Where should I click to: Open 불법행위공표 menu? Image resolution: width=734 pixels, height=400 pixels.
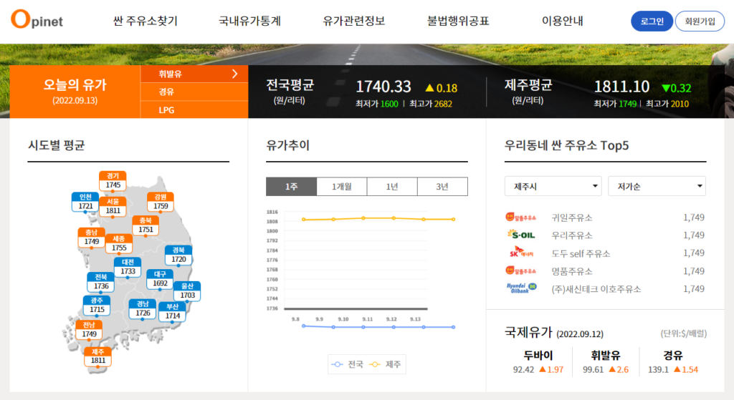pos(458,21)
